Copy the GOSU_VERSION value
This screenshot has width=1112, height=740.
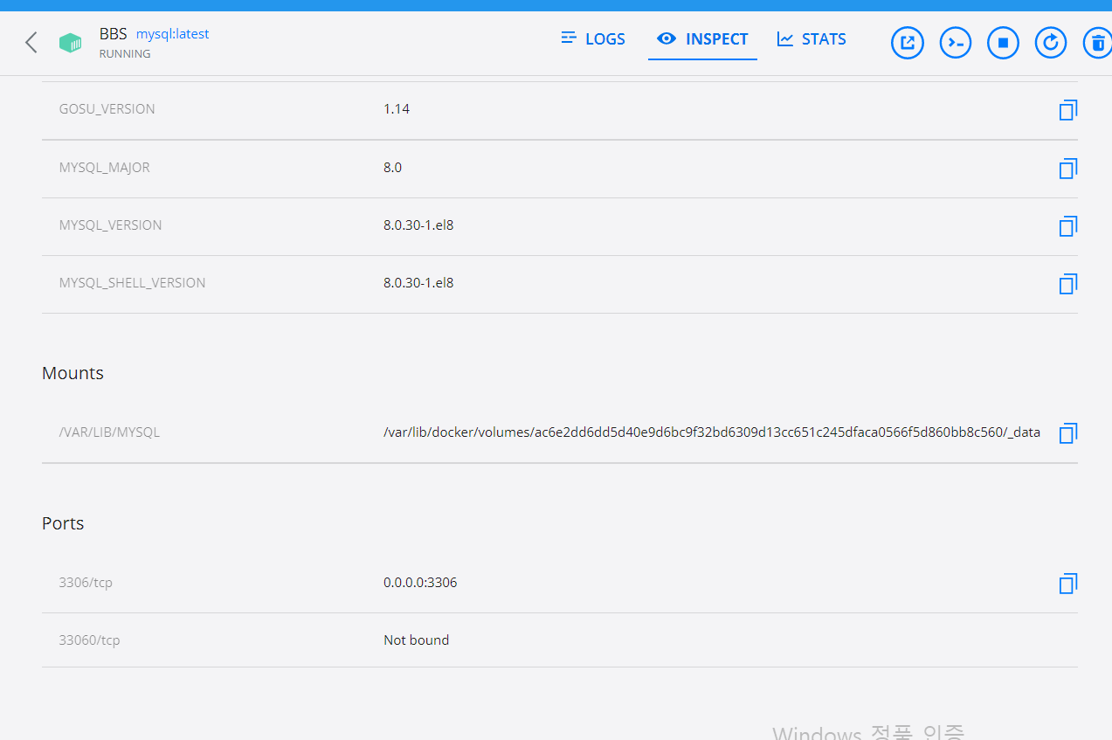pyautogui.click(x=1067, y=110)
